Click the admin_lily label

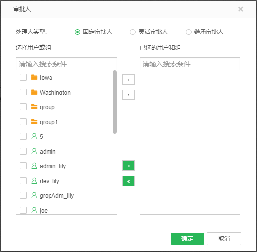(53, 166)
